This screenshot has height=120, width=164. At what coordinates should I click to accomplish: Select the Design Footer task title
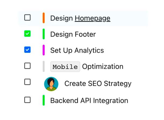[73, 34]
